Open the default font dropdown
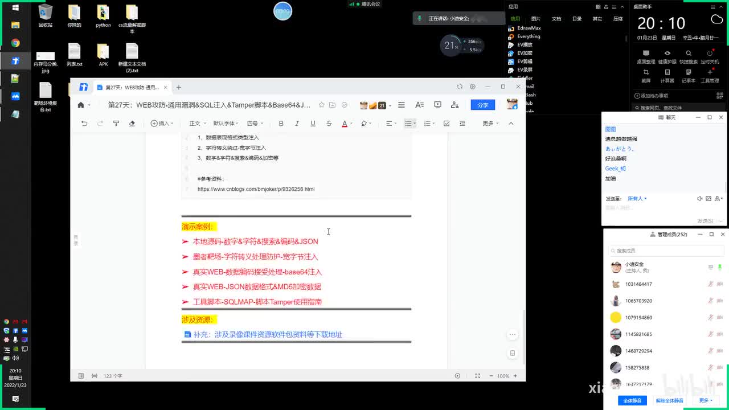Viewport: 729px width, 410px height. (226, 123)
